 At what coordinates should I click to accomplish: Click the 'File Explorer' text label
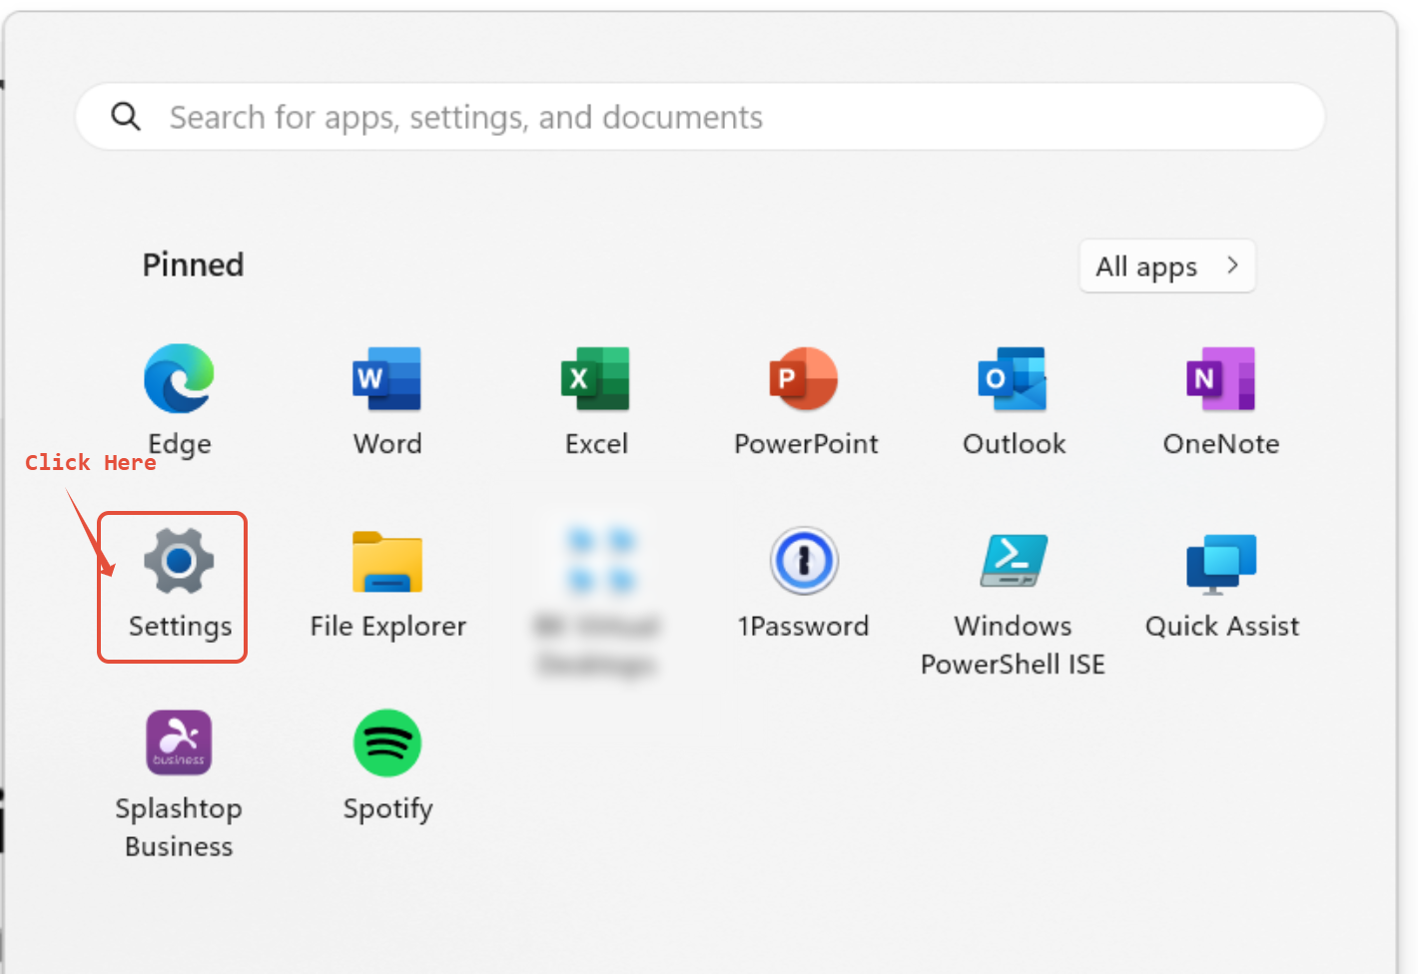pos(387,626)
